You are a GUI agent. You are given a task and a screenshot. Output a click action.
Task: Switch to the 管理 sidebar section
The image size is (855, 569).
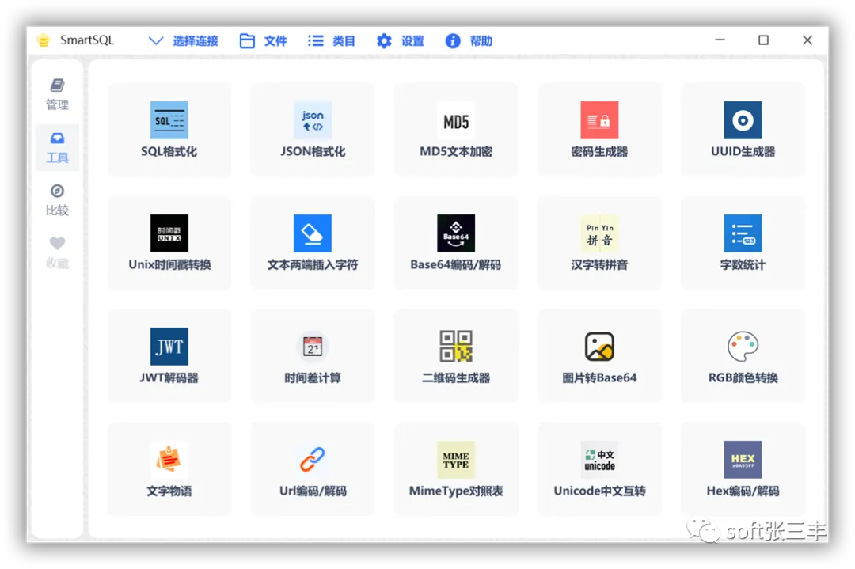tap(57, 94)
